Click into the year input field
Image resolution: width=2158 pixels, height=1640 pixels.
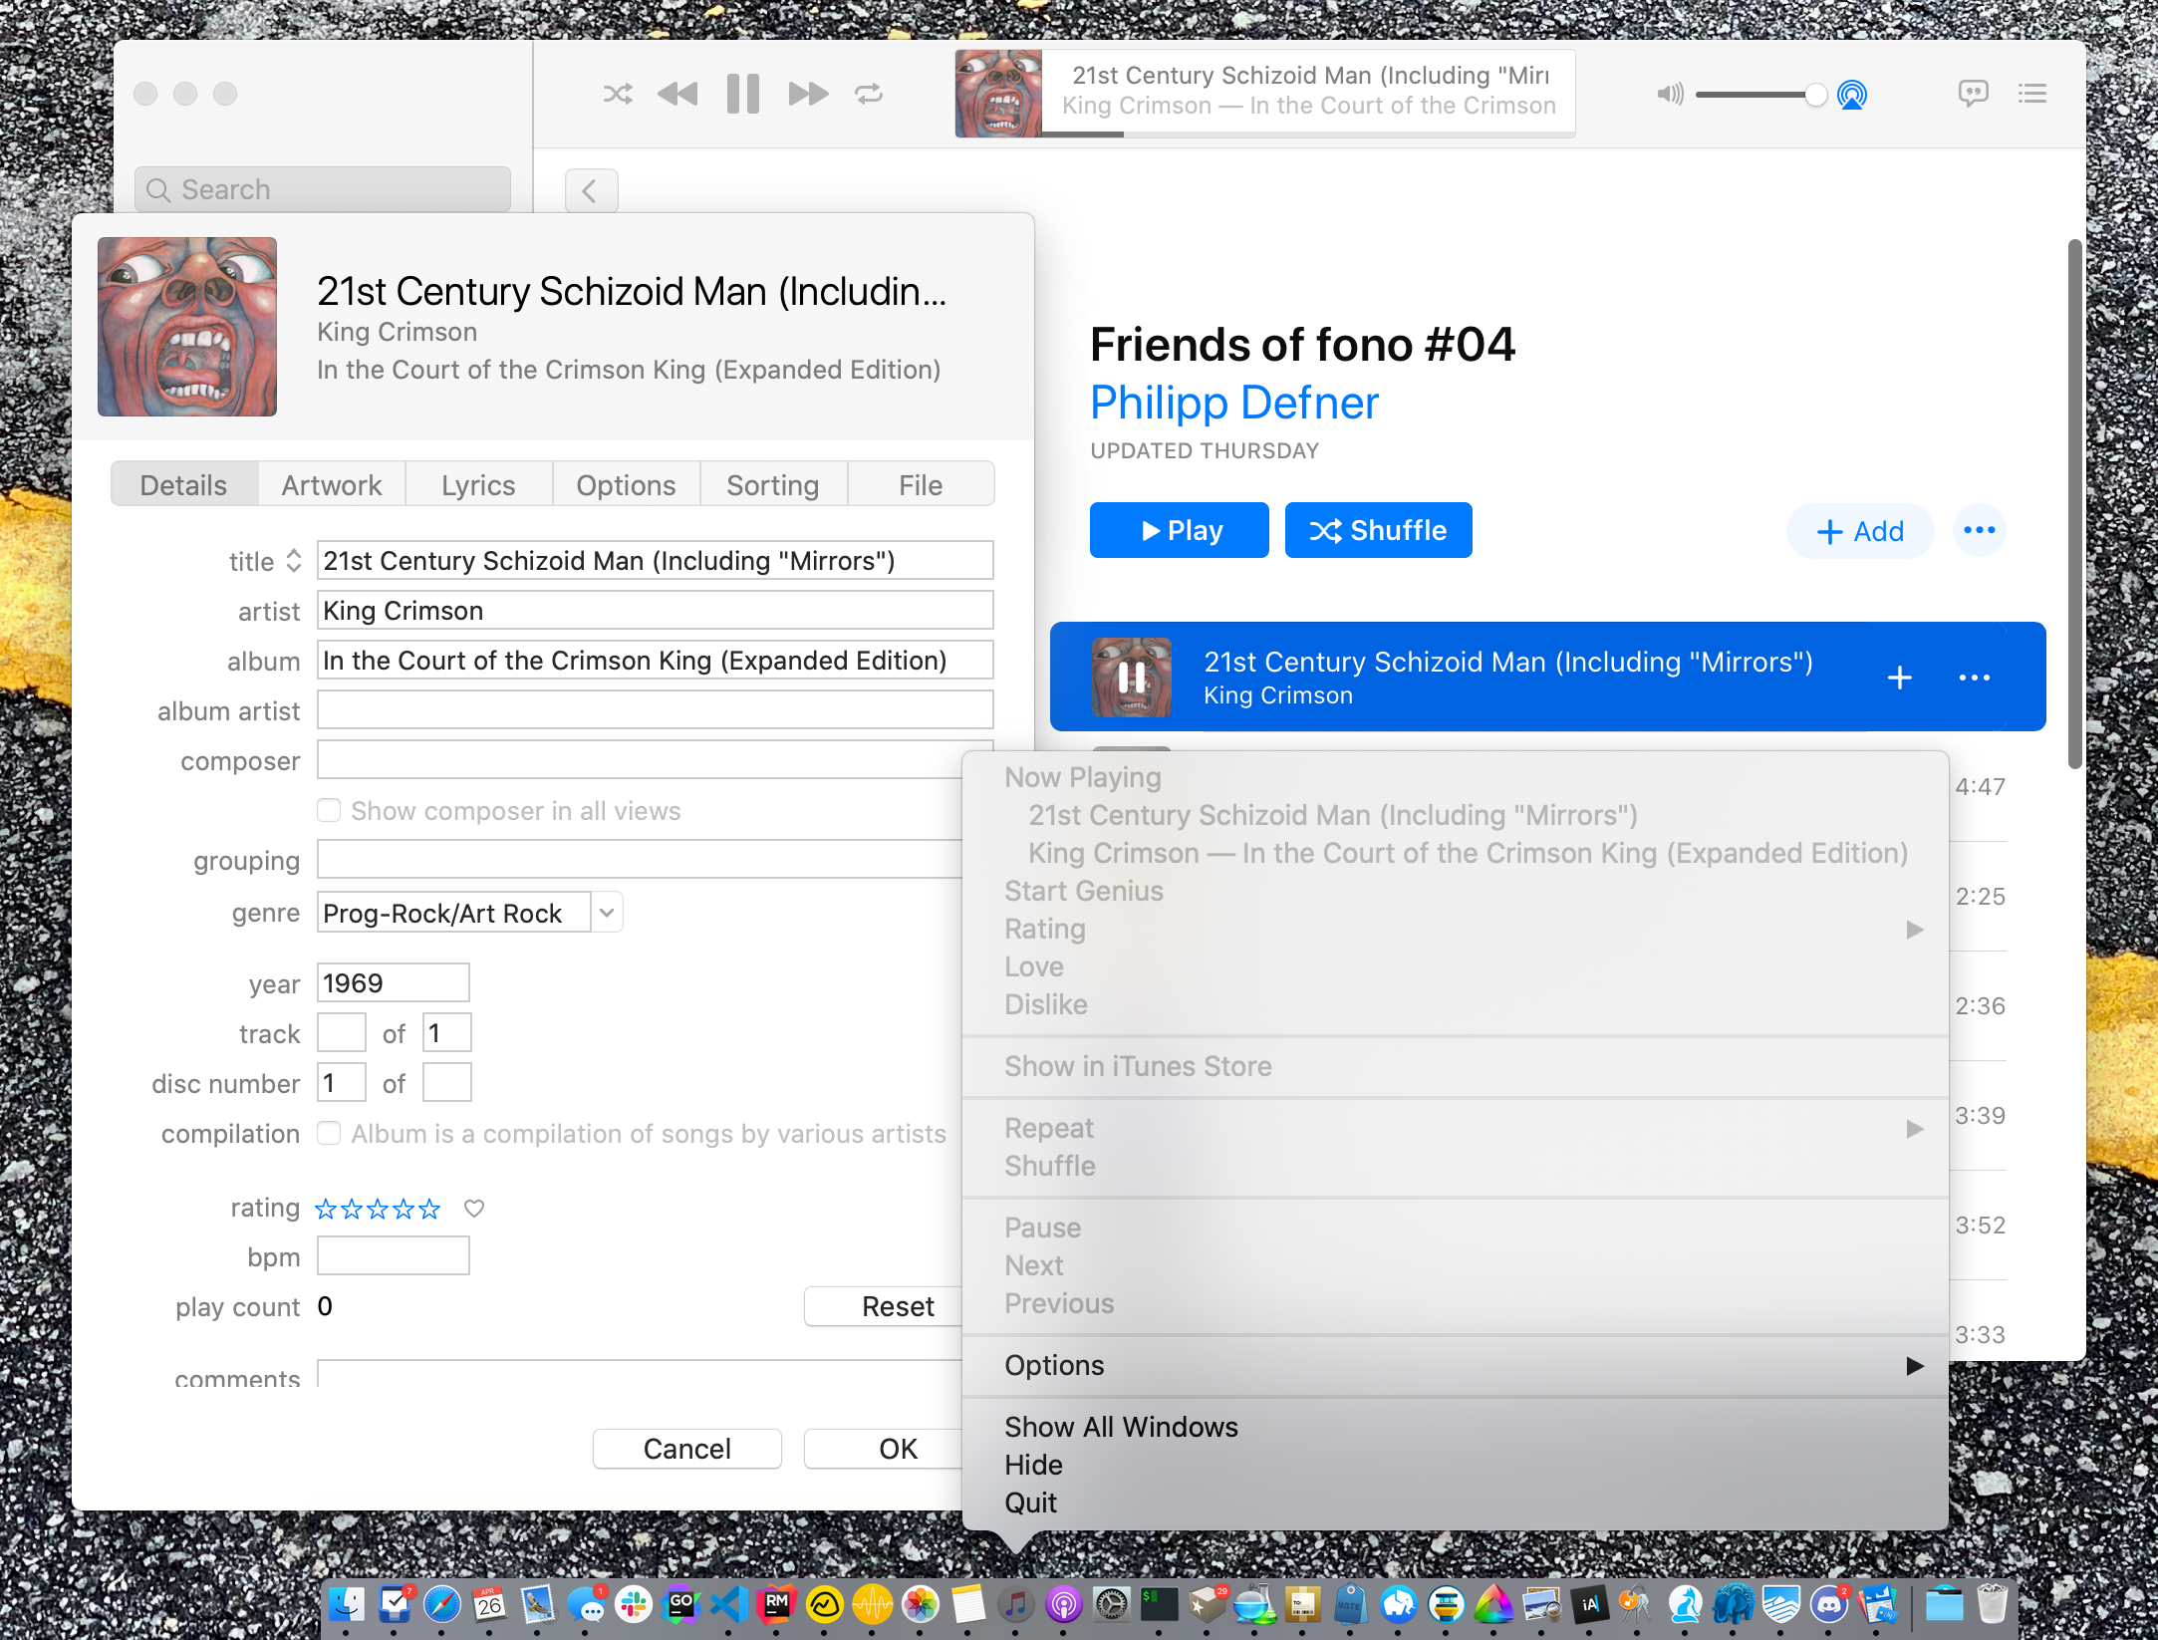393,983
